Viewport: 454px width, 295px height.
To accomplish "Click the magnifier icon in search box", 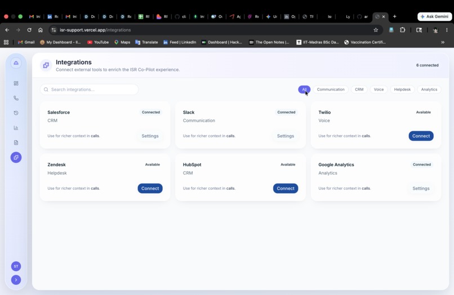I will [x=46, y=90].
